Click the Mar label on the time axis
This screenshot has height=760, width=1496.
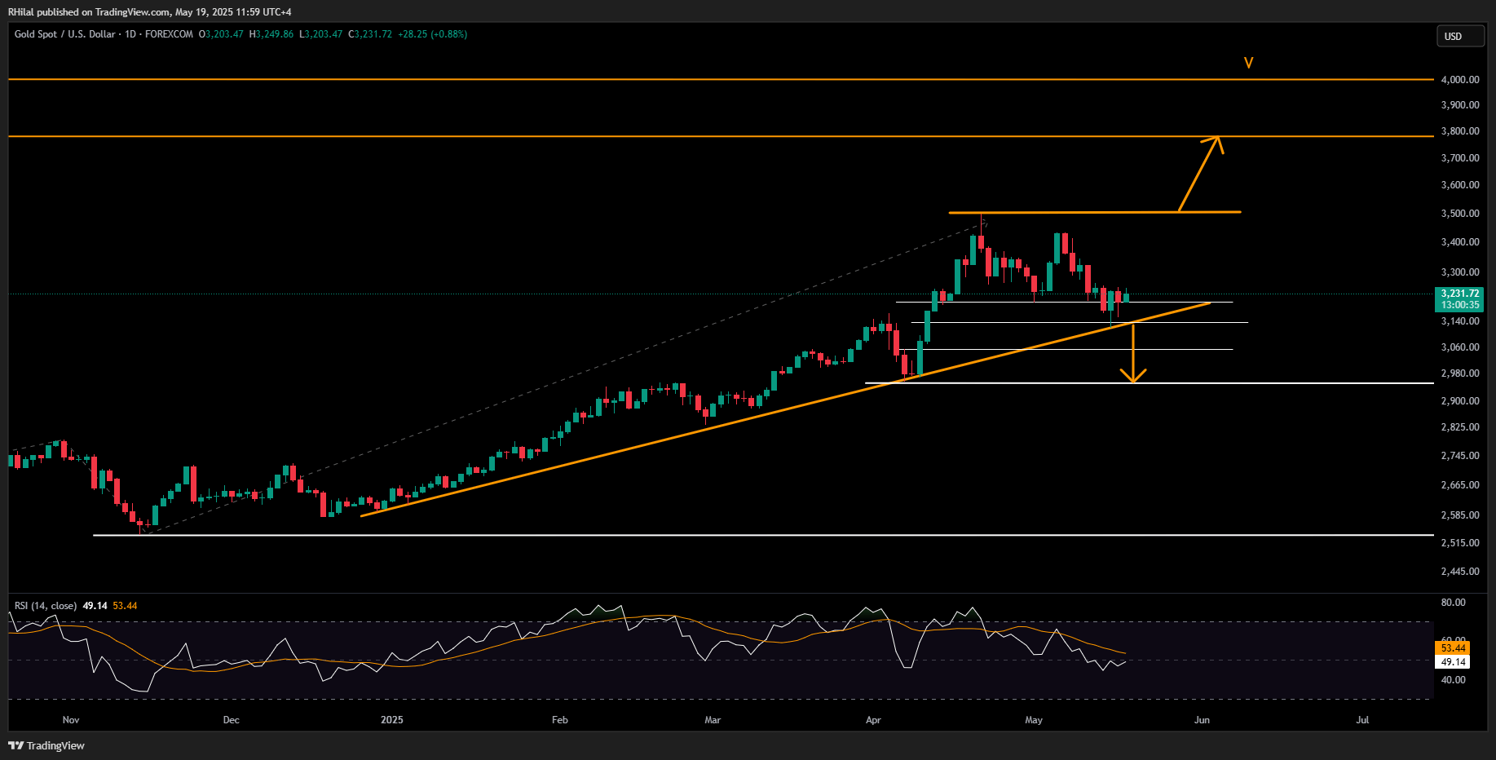(x=713, y=720)
